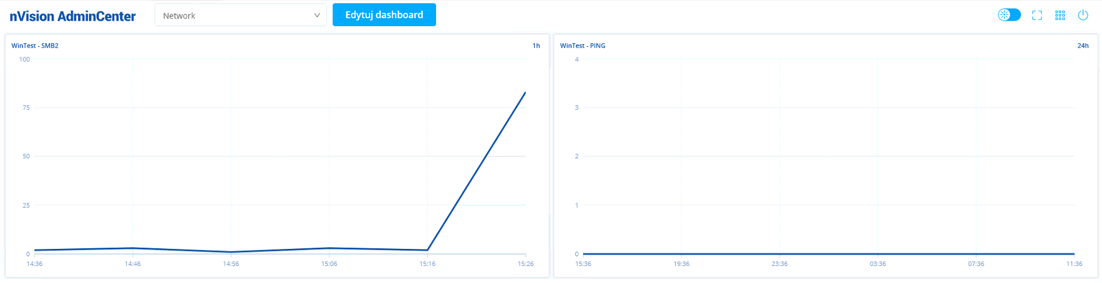Viewport: 1102px width, 283px height.
Task: Click the 100 y-axis label on SMB2 chart
Action: tap(24, 60)
